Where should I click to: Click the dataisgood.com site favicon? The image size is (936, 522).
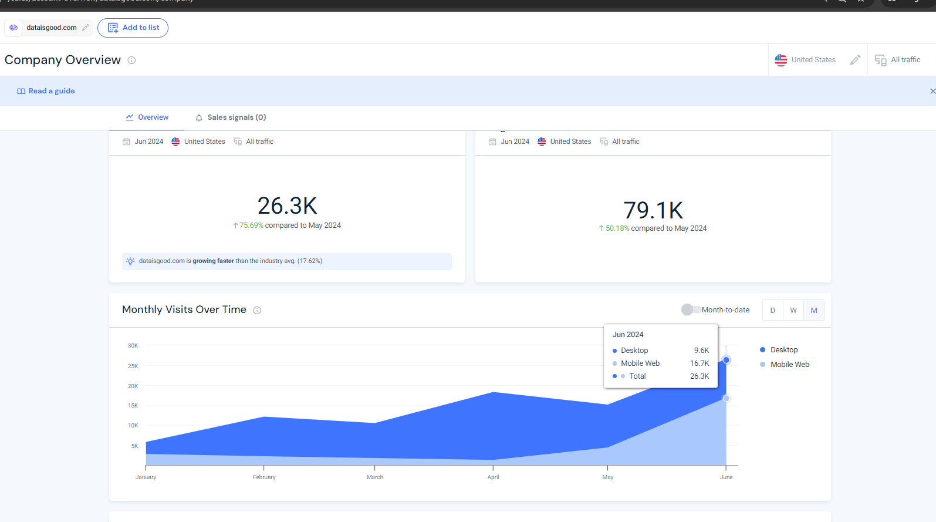point(13,28)
